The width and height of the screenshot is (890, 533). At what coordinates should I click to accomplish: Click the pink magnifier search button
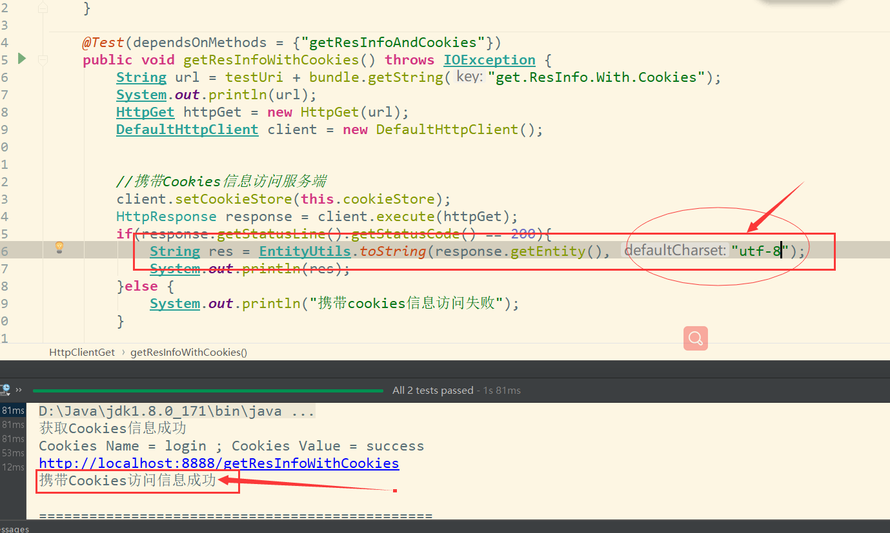click(696, 338)
